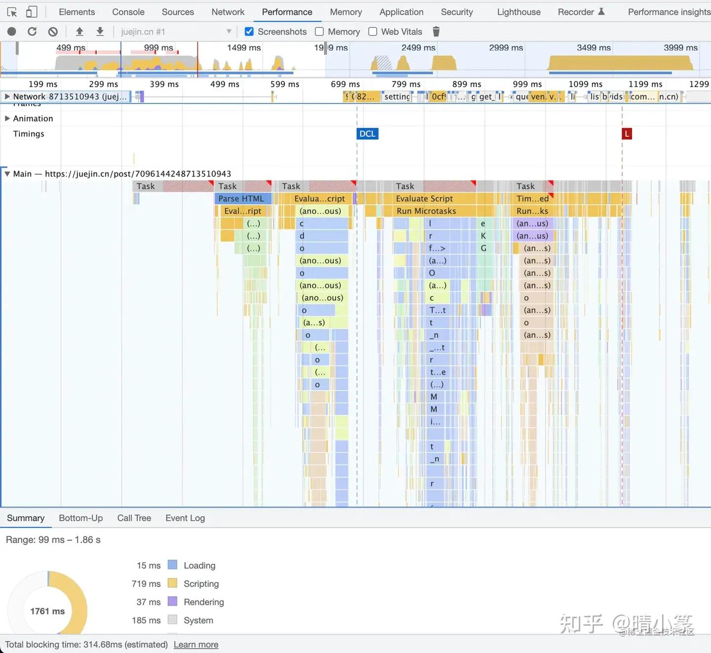The height and width of the screenshot is (653, 711).
Task: Click the DCL timing marker
Action: click(367, 134)
